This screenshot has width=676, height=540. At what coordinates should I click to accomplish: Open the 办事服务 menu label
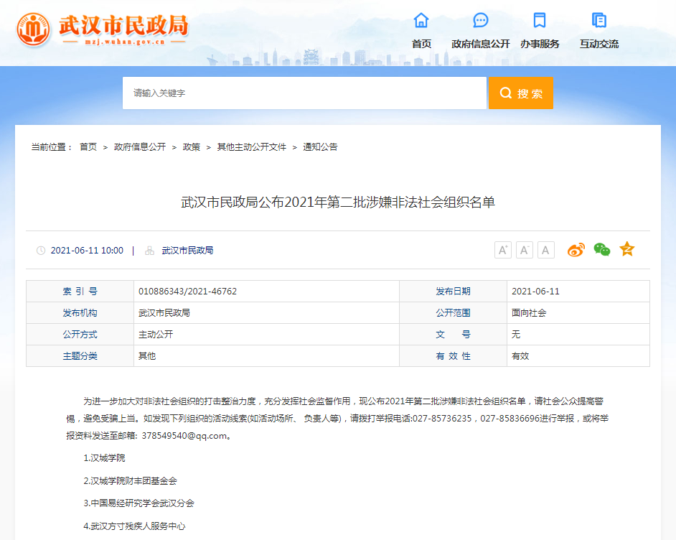[x=540, y=44]
